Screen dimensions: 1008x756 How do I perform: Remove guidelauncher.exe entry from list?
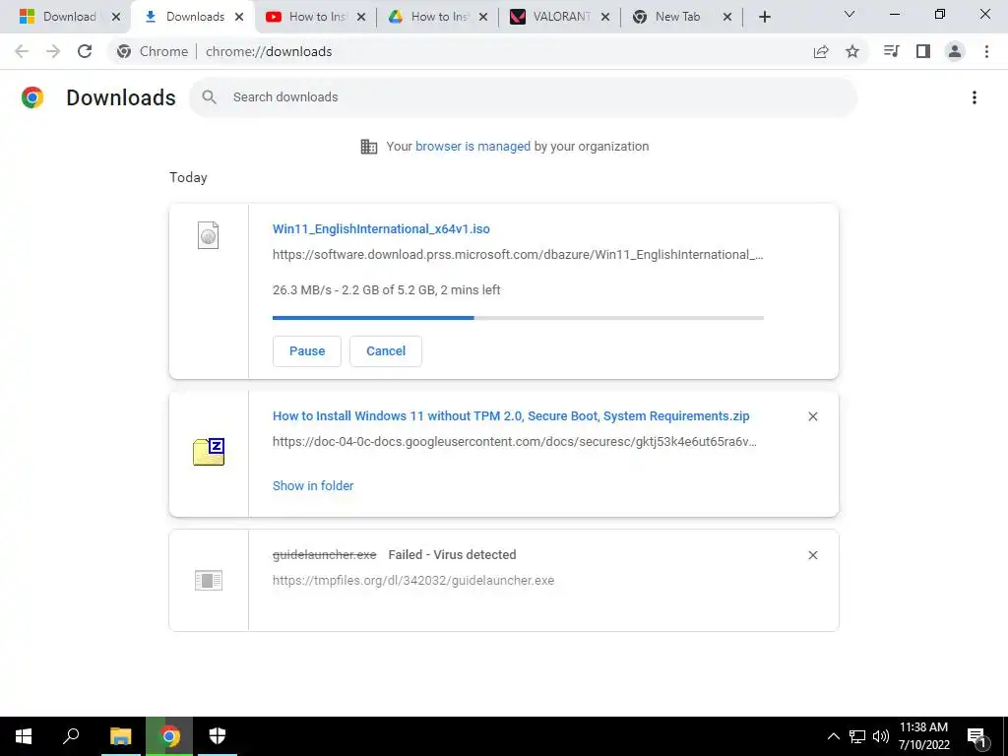coord(812,555)
